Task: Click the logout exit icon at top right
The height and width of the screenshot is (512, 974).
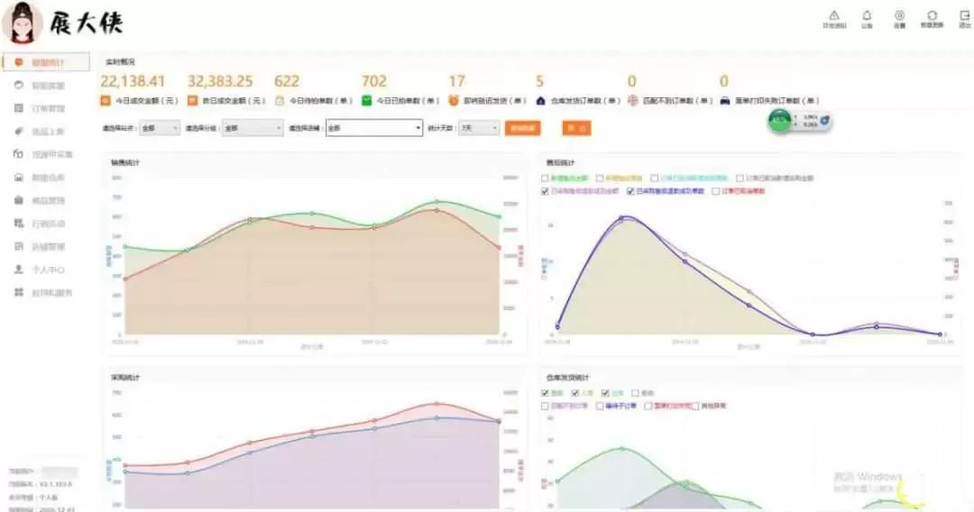Action: 964,15
